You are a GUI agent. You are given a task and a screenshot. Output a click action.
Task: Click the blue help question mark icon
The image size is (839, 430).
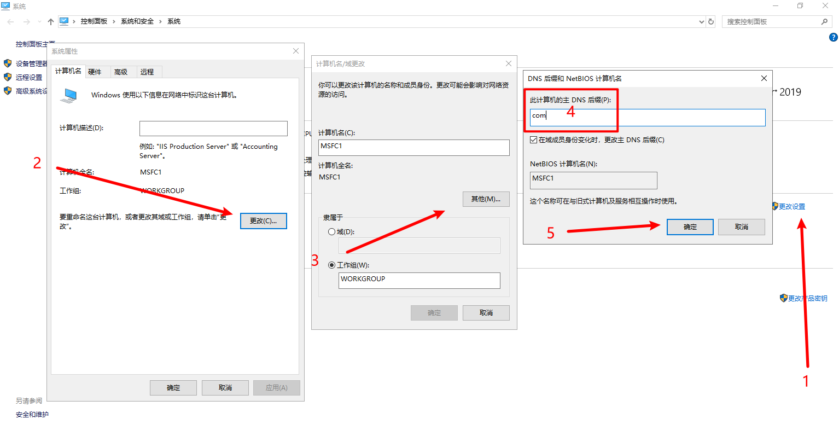(x=833, y=37)
